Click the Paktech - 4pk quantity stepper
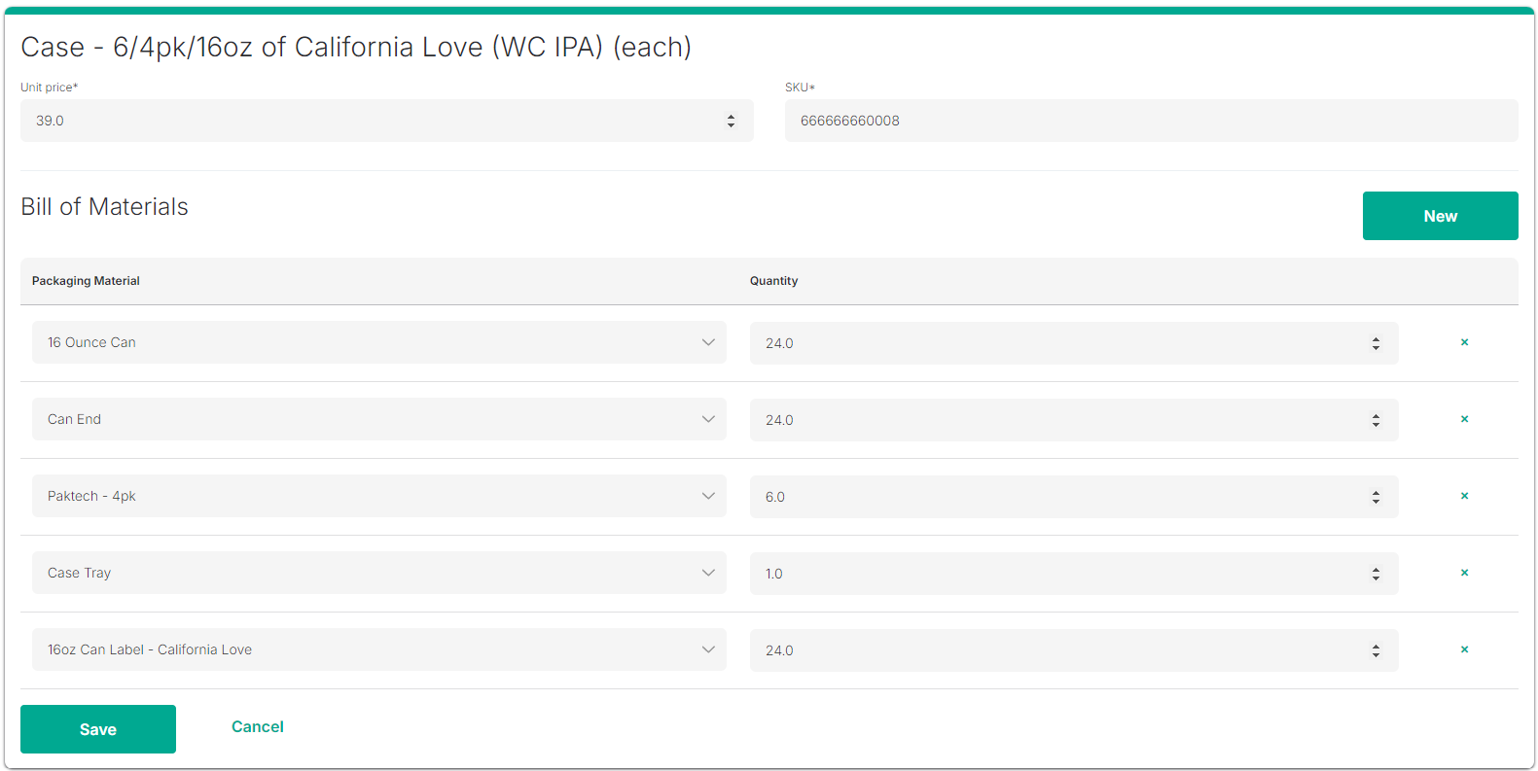 (1376, 497)
